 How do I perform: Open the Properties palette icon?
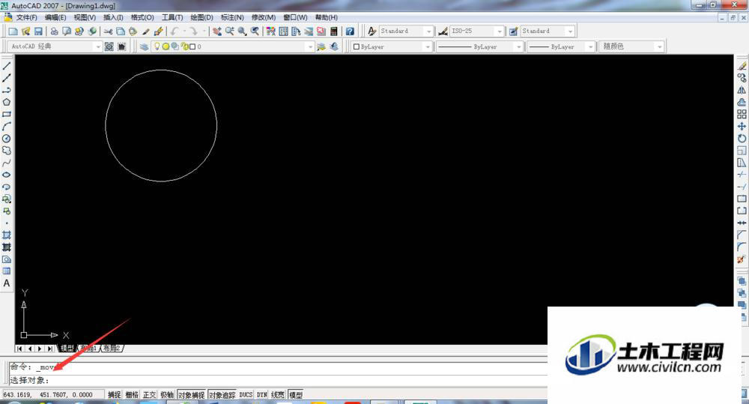(x=271, y=31)
